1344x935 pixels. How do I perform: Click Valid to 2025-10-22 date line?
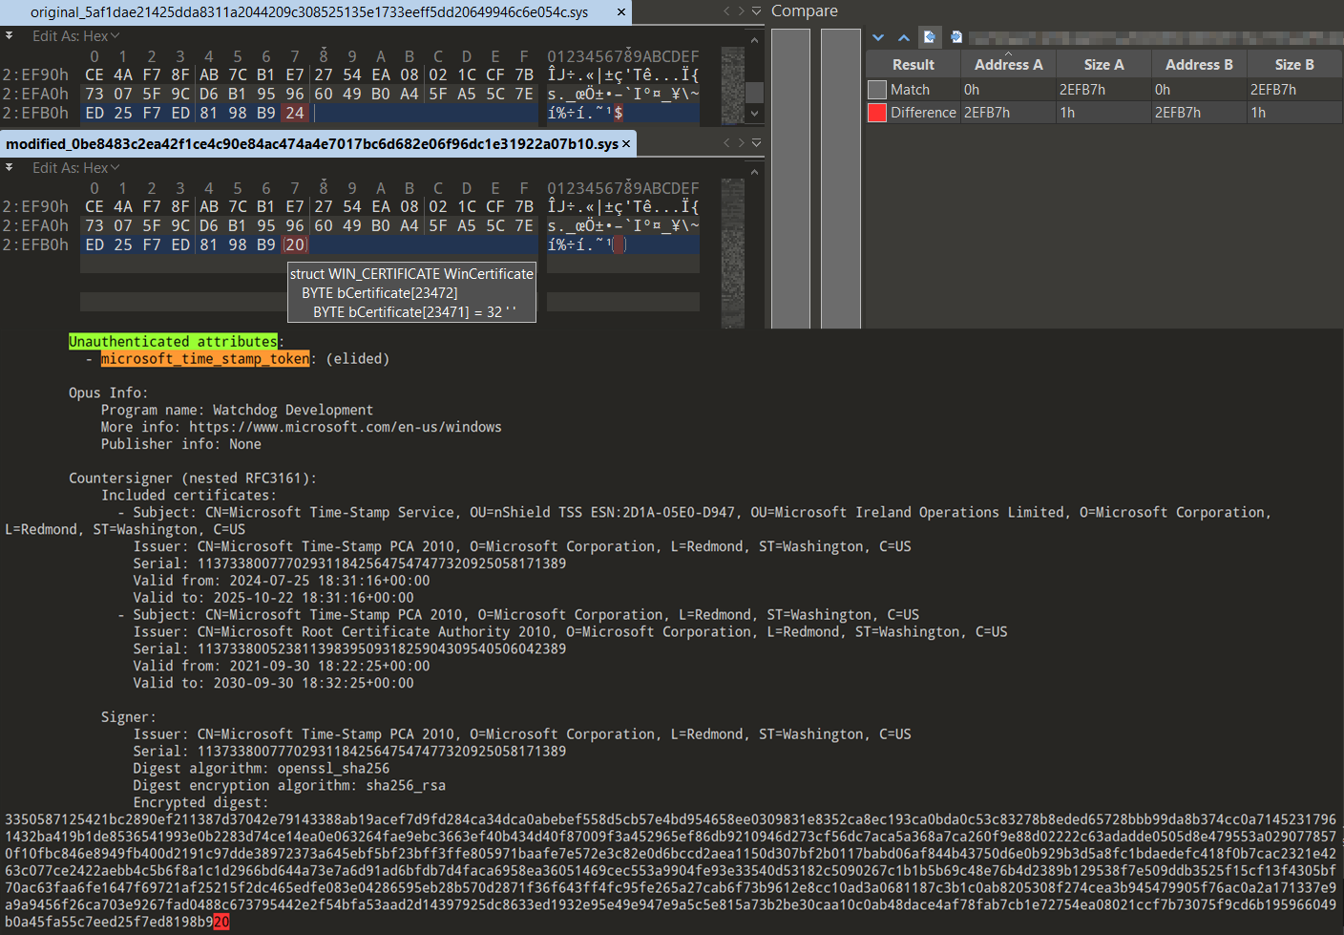pos(274,598)
